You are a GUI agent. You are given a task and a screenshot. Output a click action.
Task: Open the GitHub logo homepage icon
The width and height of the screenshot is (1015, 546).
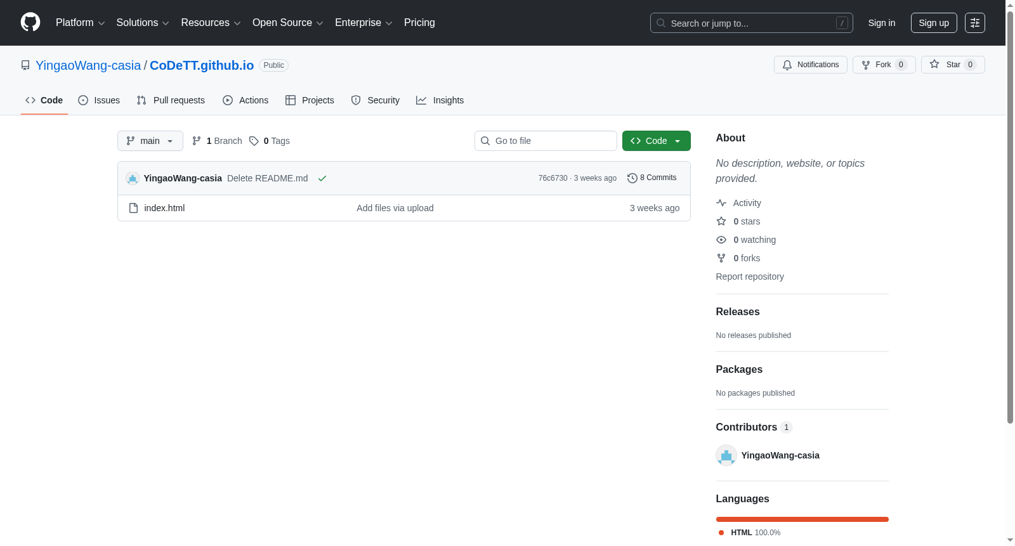point(30,22)
